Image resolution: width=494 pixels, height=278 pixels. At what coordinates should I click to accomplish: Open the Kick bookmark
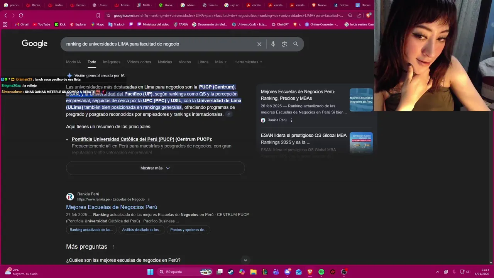[x=60, y=24]
